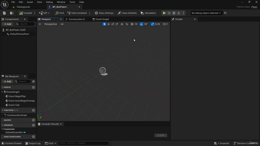The height and width of the screenshot is (146, 260).
Task: Change grid snap value 10
Action: (x=136, y=24)
